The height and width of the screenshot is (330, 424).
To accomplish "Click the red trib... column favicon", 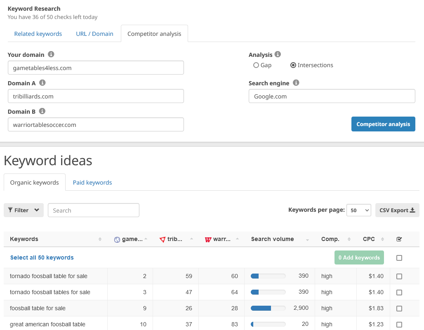I will [x=162, y=239].
